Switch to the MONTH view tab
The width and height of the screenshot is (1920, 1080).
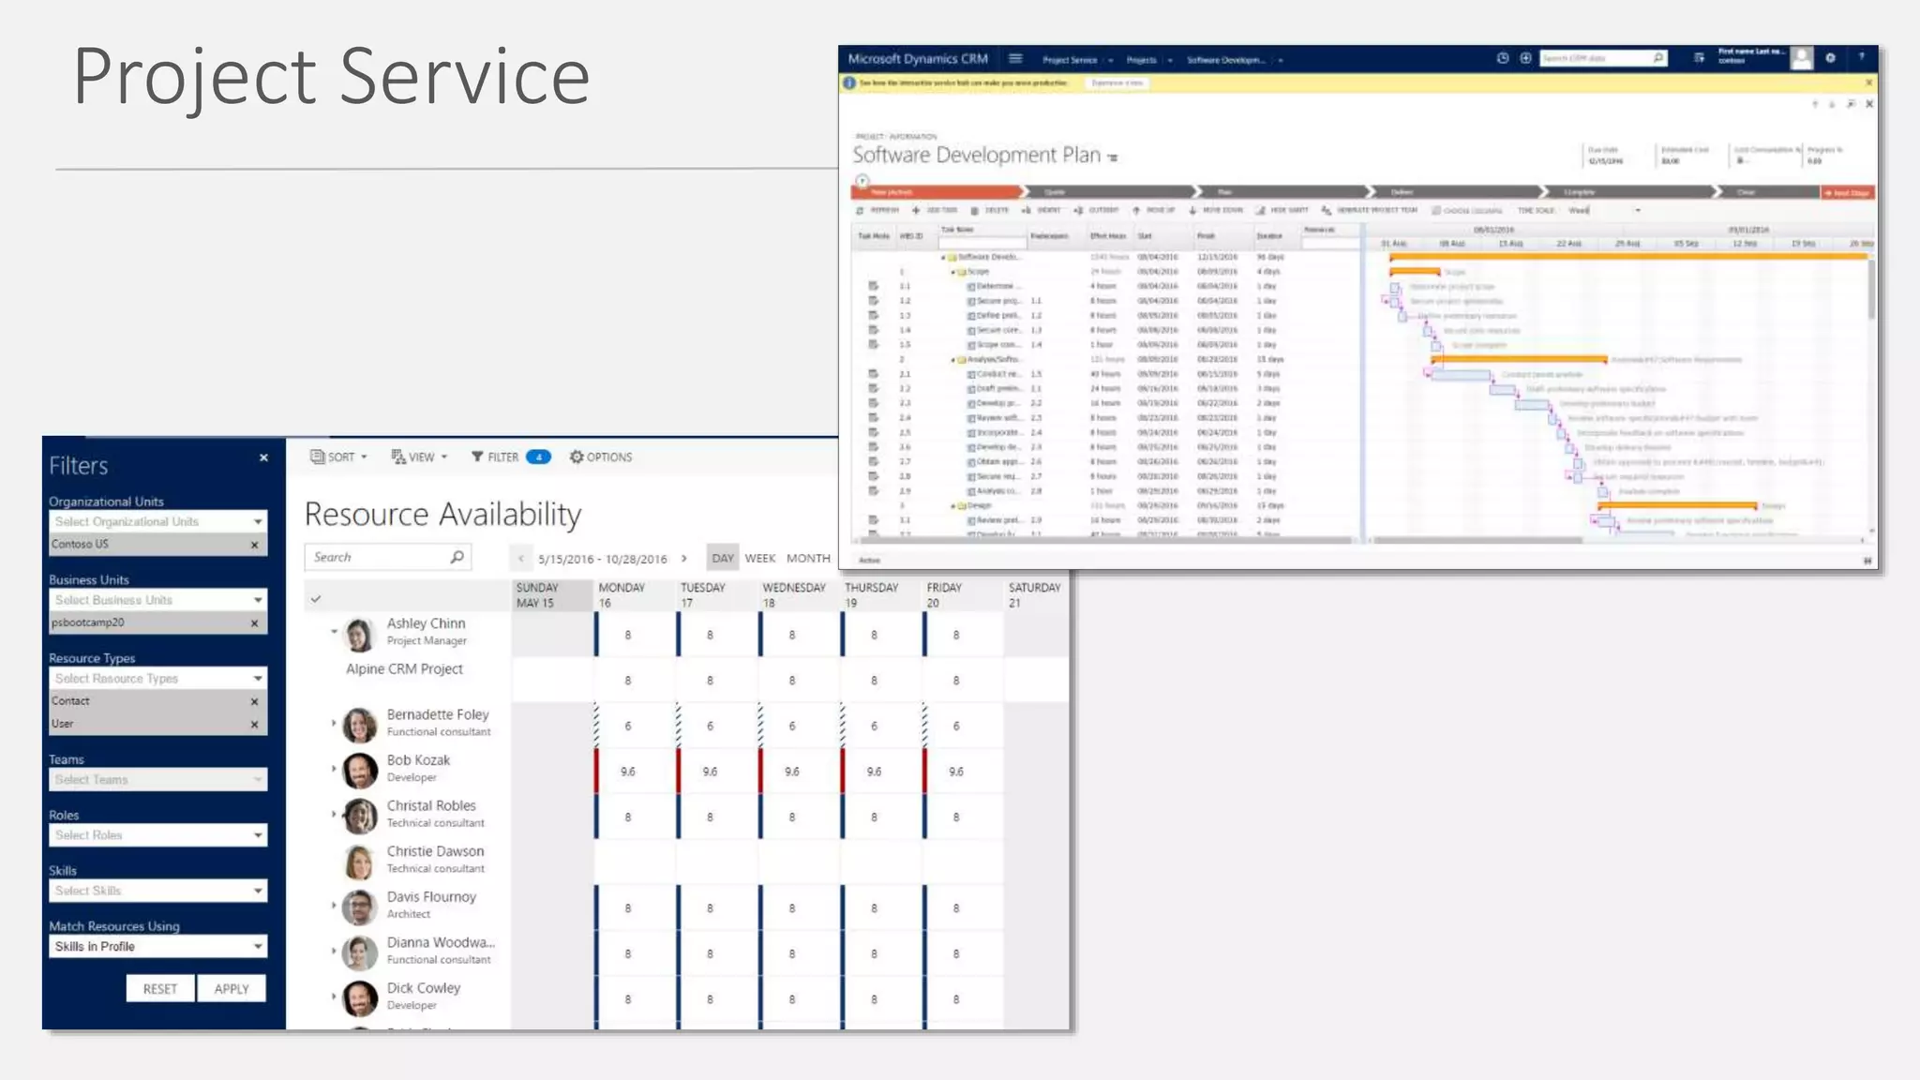point(808,558)
